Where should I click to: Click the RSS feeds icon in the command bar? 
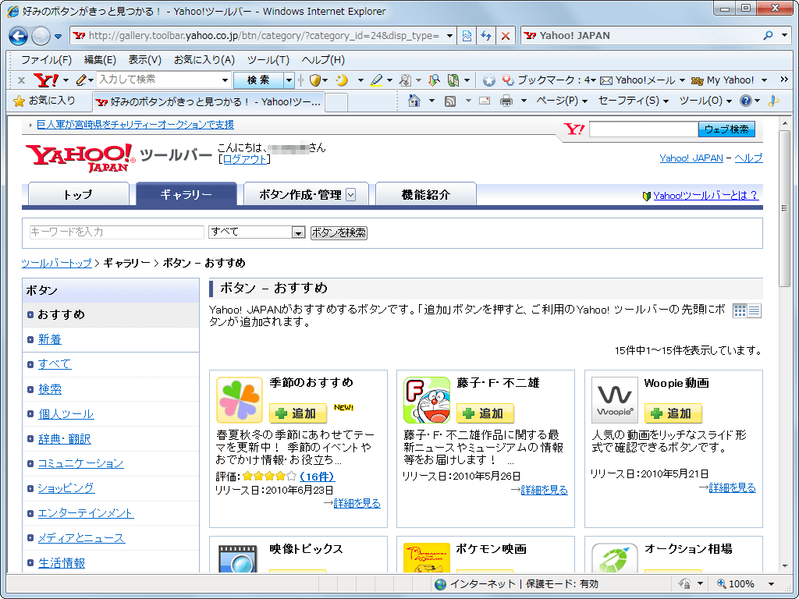click(x=450, y=101)
